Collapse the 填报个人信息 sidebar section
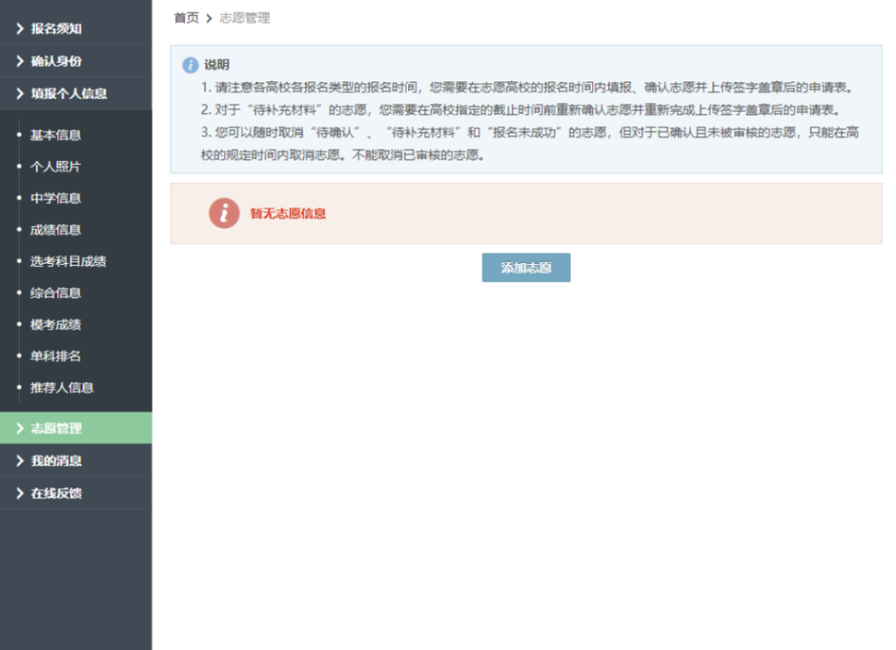 point(69,94)
